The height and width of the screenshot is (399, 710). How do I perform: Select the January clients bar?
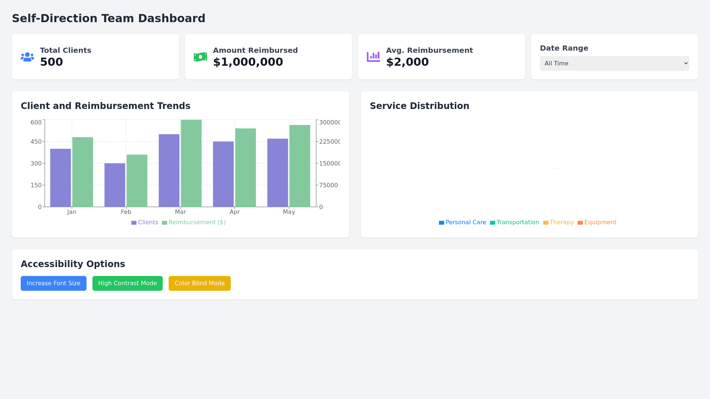pos(60,178)
